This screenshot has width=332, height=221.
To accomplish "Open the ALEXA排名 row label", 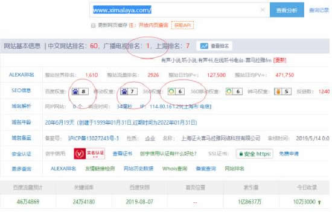I will [21, 75].
